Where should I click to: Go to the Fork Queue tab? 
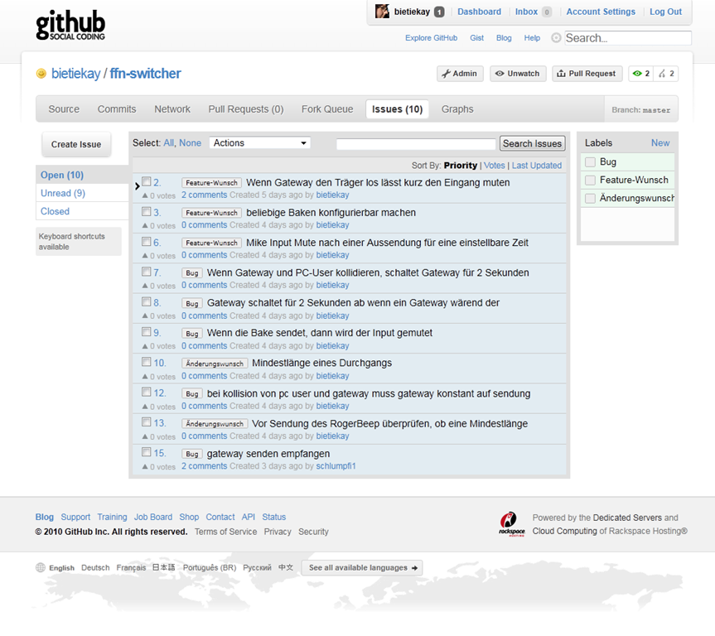tap(327, 109)
